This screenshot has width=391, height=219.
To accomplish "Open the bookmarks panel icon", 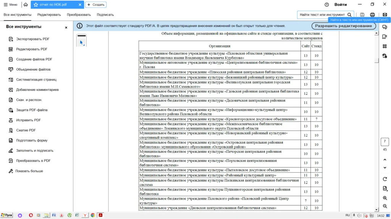I will (385, 37).
